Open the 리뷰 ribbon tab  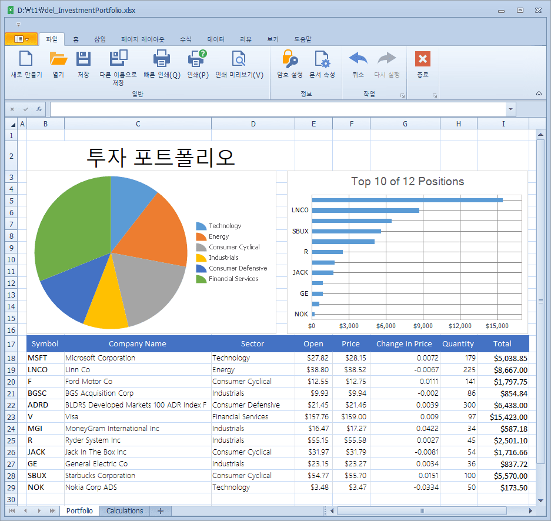pyautogui.click(x=246, y=39)
